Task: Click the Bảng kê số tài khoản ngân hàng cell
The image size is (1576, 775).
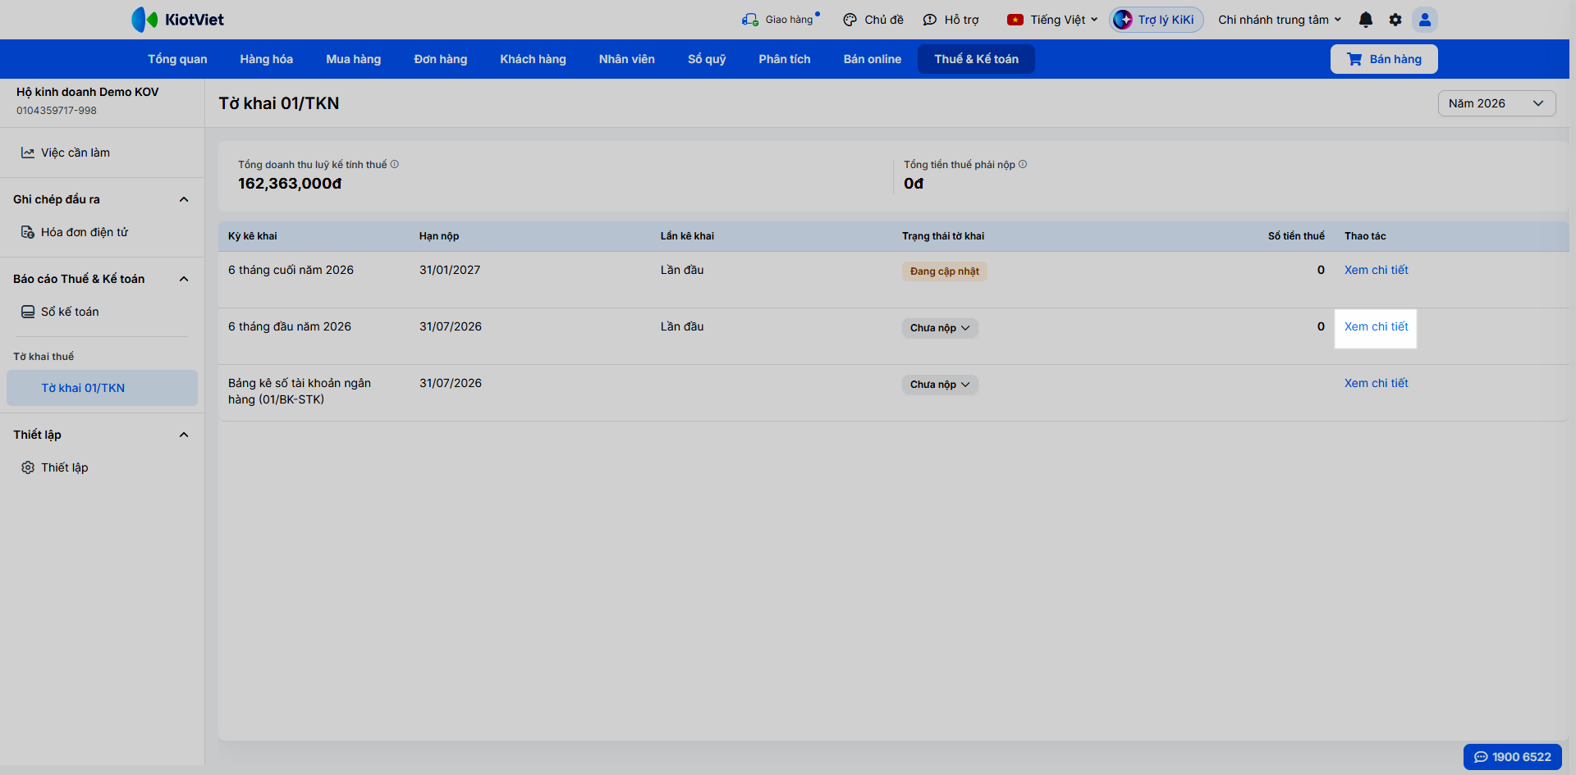Action: (x=300, y=391)
